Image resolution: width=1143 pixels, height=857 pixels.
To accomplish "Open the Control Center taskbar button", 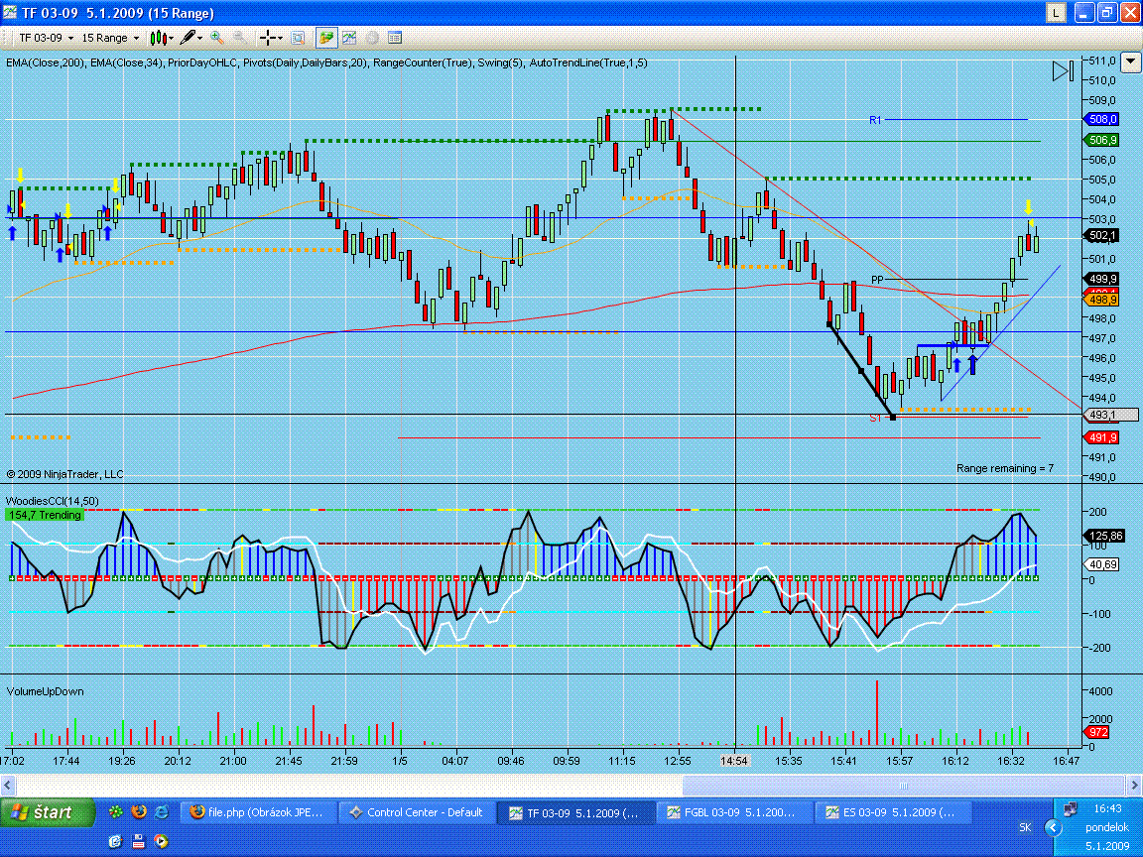I will [415, 812].
